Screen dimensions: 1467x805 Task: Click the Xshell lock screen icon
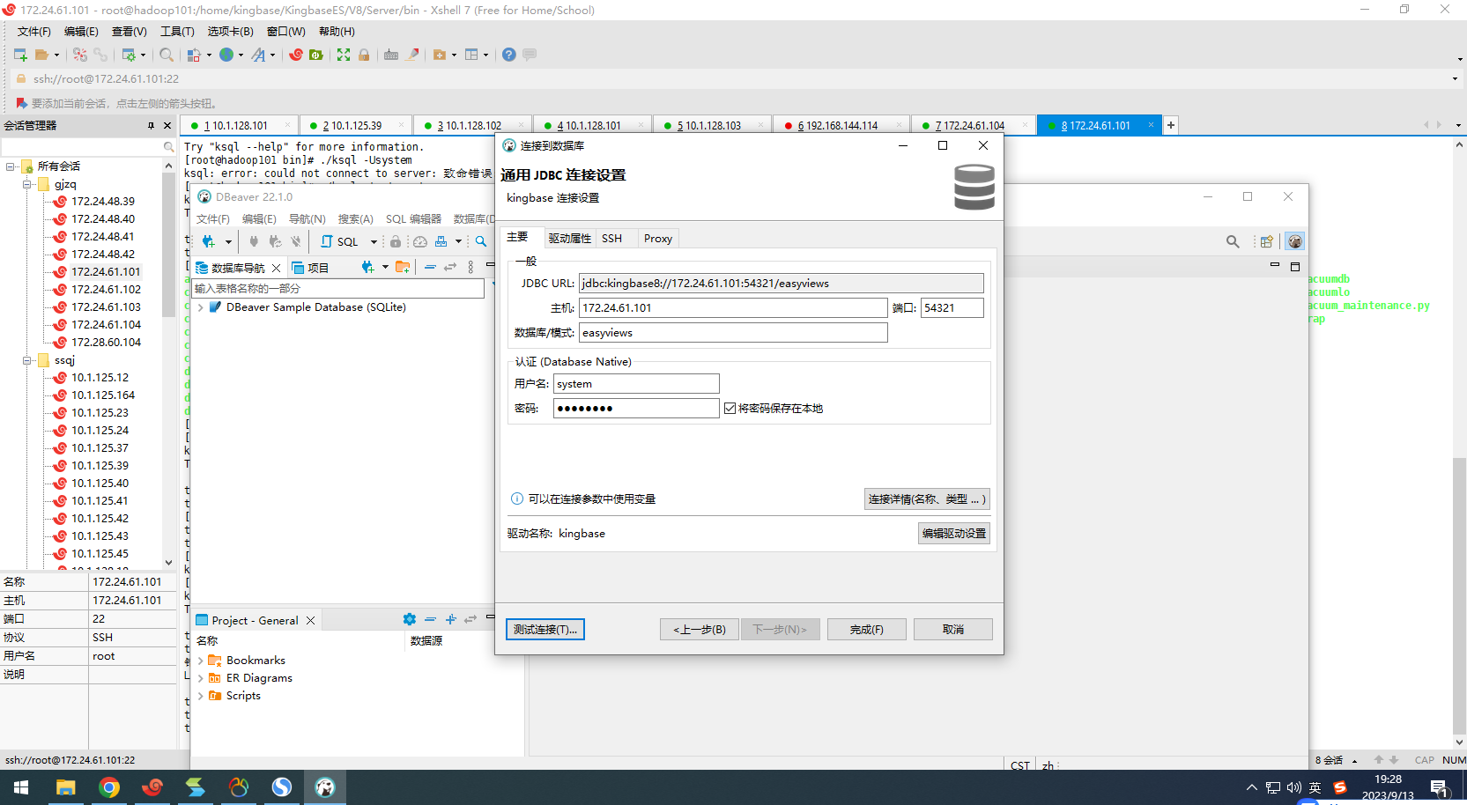click(x=364, y=55)
